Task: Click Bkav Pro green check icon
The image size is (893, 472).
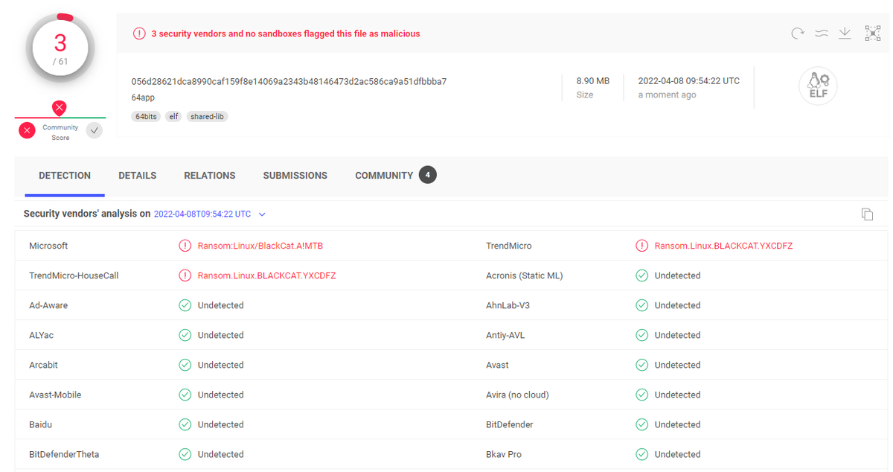Action: [x=641, y=454]
